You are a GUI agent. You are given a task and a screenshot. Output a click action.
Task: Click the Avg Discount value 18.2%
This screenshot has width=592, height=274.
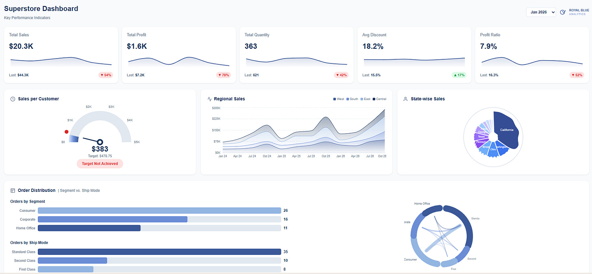tap(373, 46)
